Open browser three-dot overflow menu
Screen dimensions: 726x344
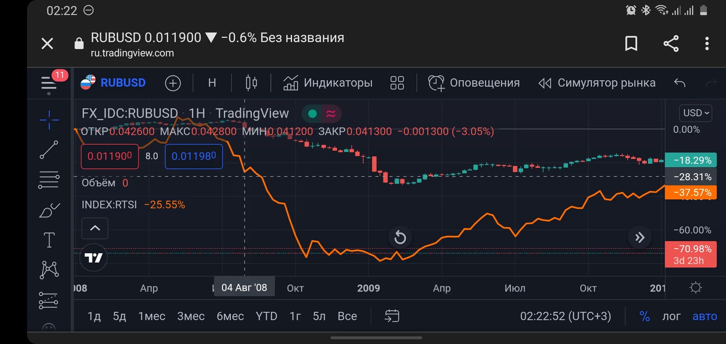pyautogui.click(x=707, y=44)
